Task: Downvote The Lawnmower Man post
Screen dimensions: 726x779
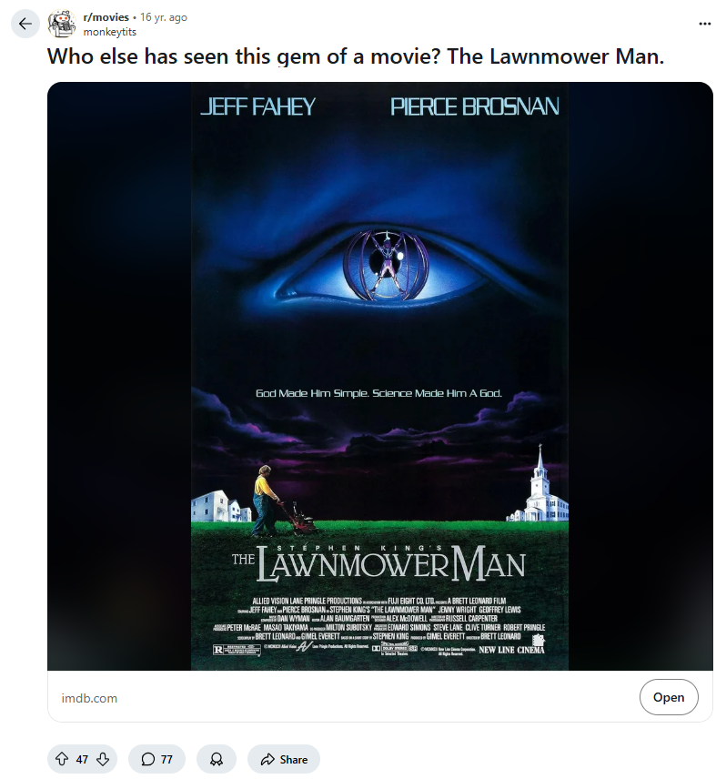Action: 103,759
